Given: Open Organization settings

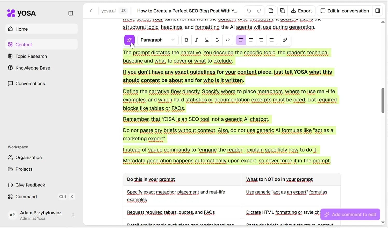Looking at the screenshot, I should click(41, 157).
